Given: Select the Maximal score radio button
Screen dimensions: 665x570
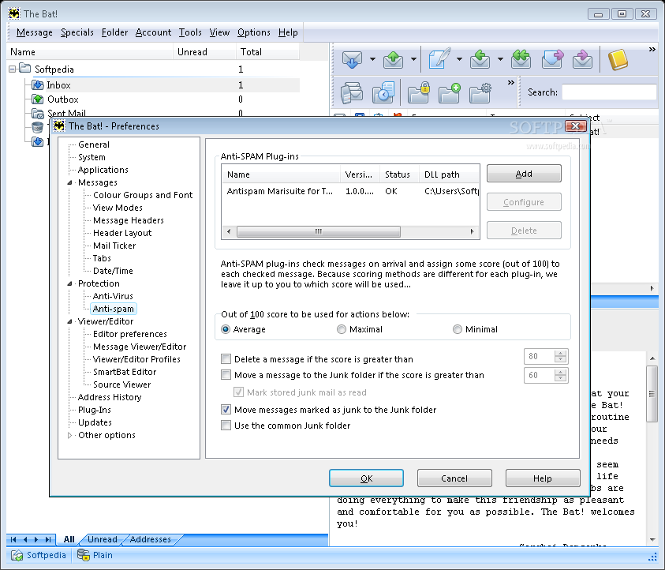Looking at the screenshot, I should (342, 329).
